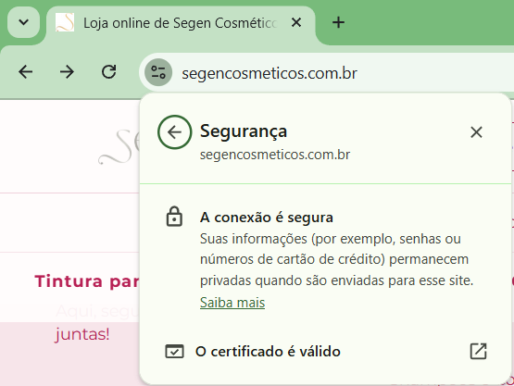514x386 pixels.
Task: Click the Segen logo on the page
Action: (x=119, y=146)
